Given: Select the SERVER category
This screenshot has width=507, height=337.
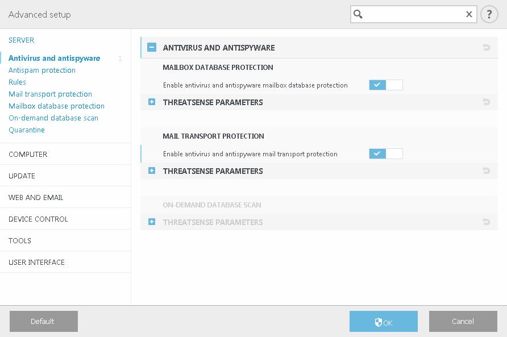Looking at the screenshot, I should click(x=22, y=40).
